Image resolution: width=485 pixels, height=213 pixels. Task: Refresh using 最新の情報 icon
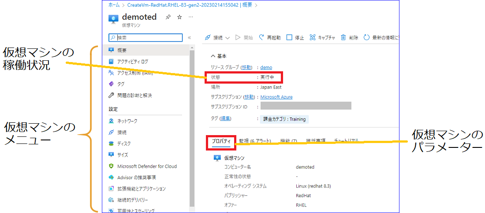pyautogui.click(x=366, y=38)
